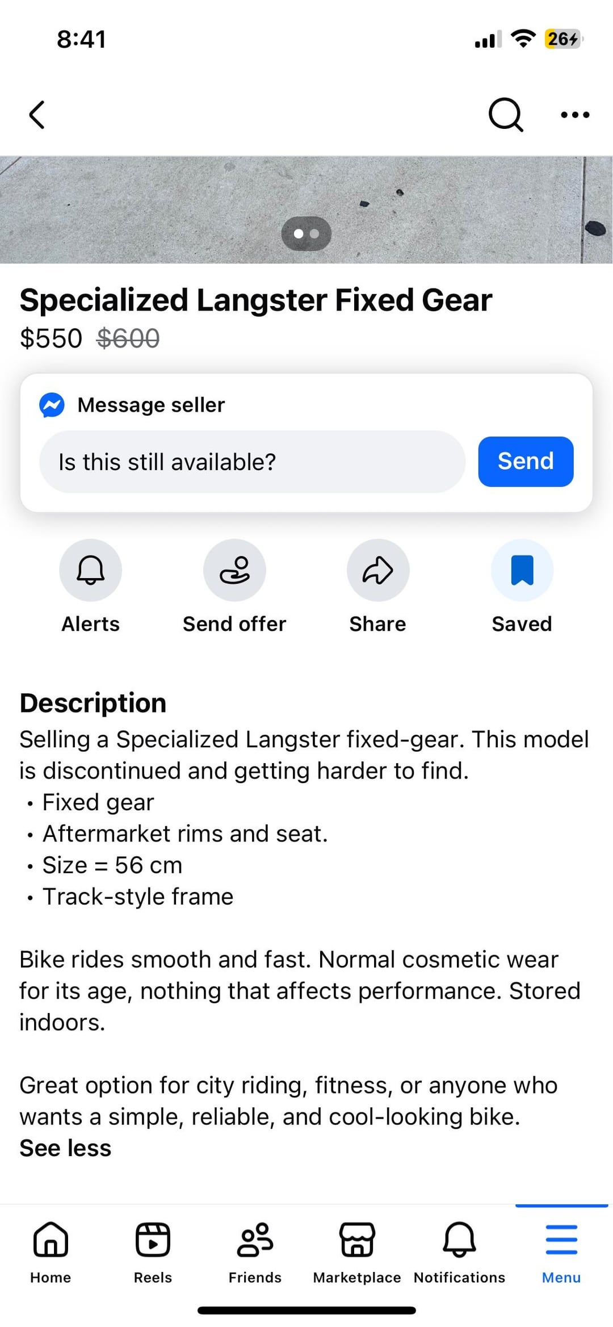Open the Menu tab

click(561, 1240)
